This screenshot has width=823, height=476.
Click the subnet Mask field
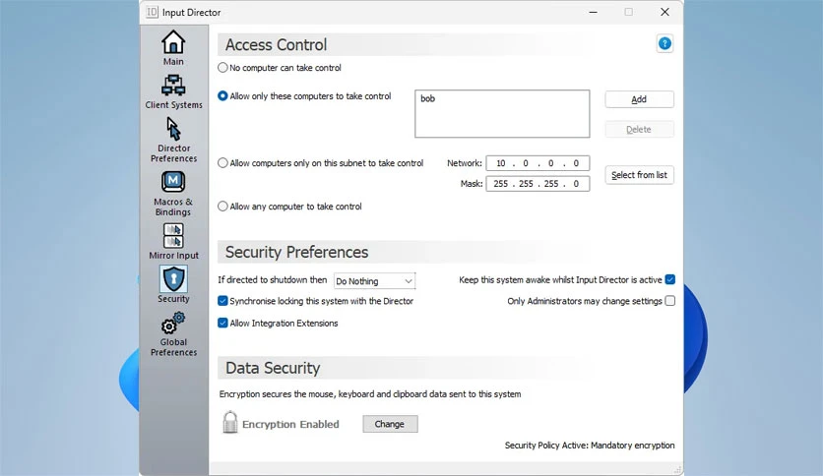pyautogui.click(x=538, y=184)
